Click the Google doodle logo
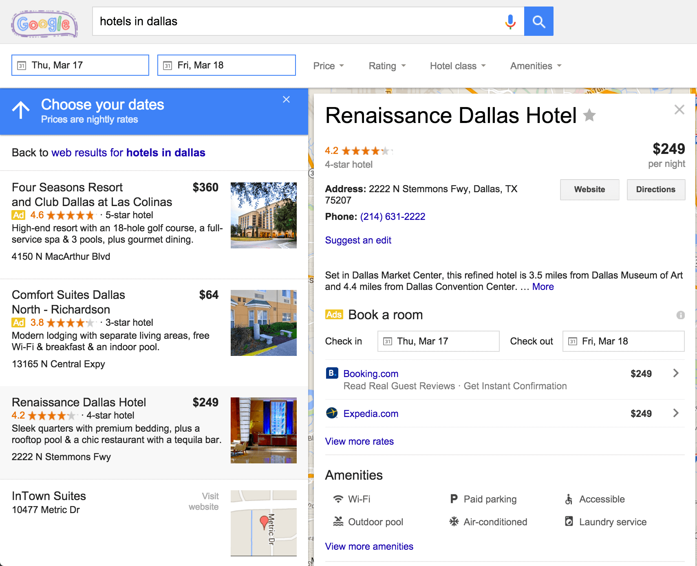Viewport: 697px width, 566px height. [44, 24]
